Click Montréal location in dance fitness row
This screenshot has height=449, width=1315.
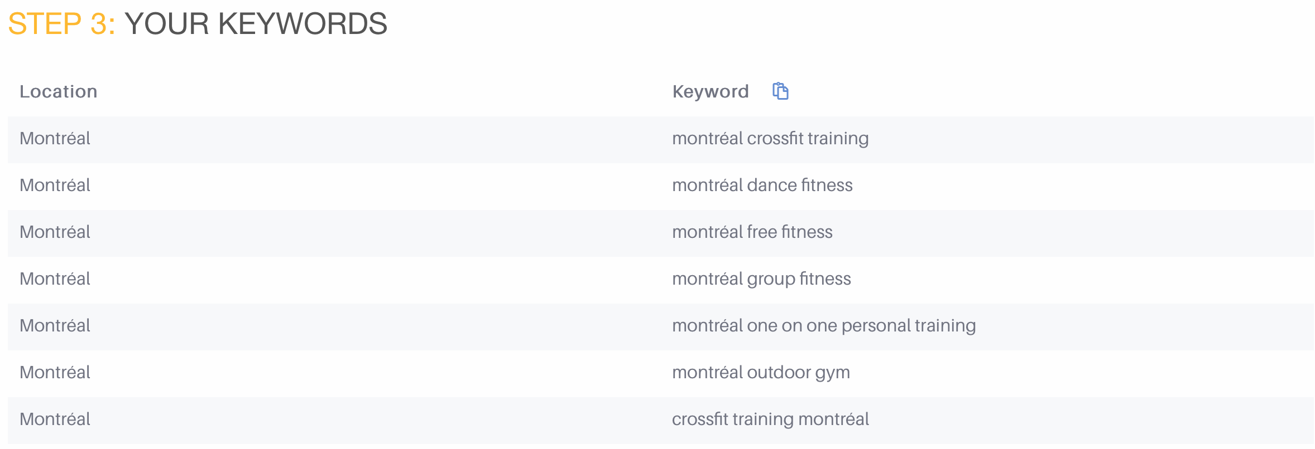coord(55,185)
